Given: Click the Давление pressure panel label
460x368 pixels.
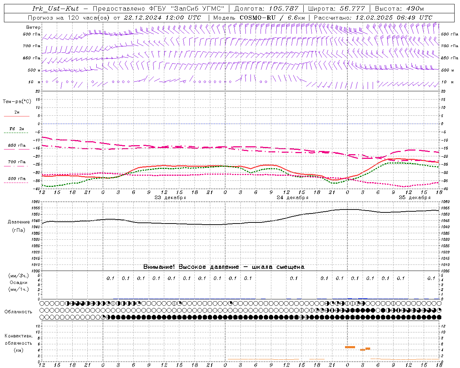Looking at the screenshot, I should [x=19, y=222].
